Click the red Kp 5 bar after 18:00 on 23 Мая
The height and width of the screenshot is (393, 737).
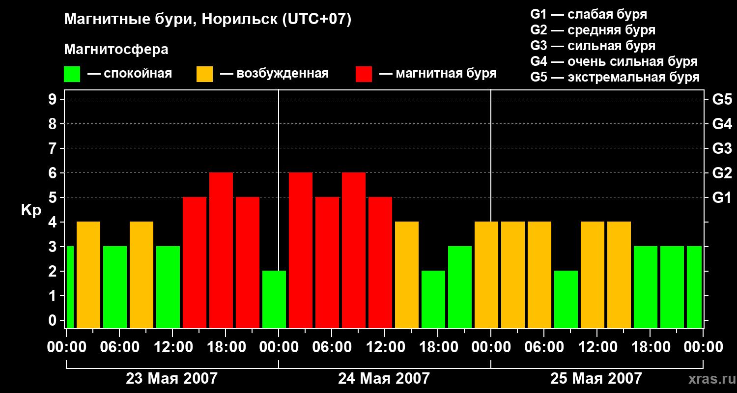tap(248, 263)
